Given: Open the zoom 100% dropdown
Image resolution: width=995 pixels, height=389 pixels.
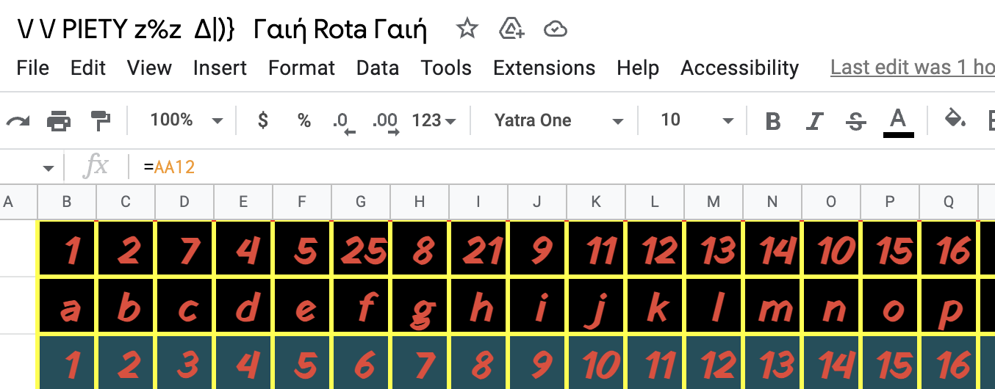Looking at the screenshot, I should pyautogui.click(x=187, y=120).
